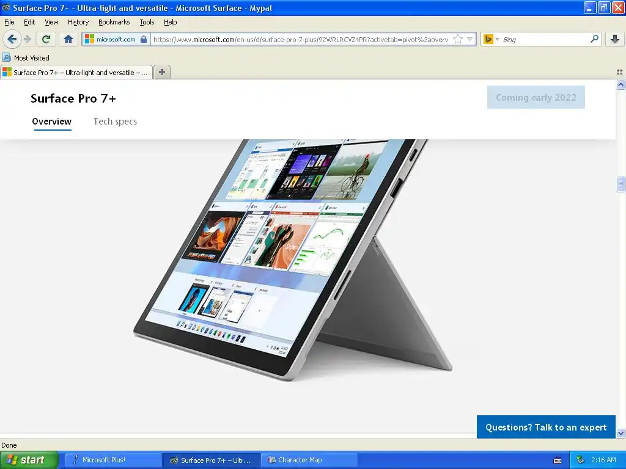Minimize the Mypal browser window
626x469 pixels.
590,7
